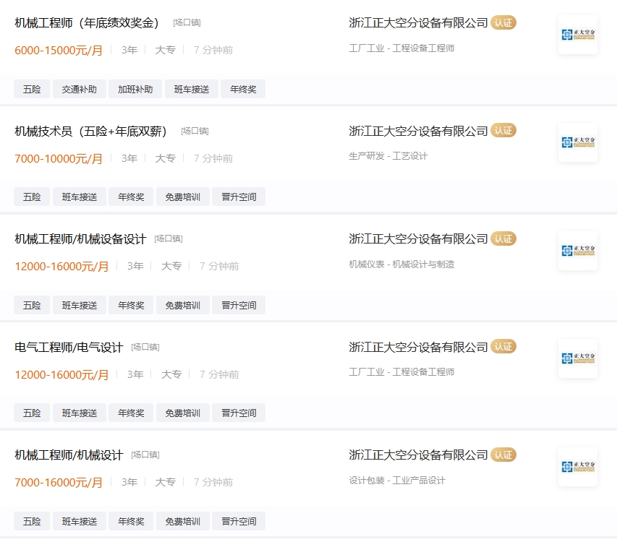Open job 机械工程师（年底绩效奖金）
Viewport: 617px width, 542px height.
pyautogui.click(x=87, y=23)
